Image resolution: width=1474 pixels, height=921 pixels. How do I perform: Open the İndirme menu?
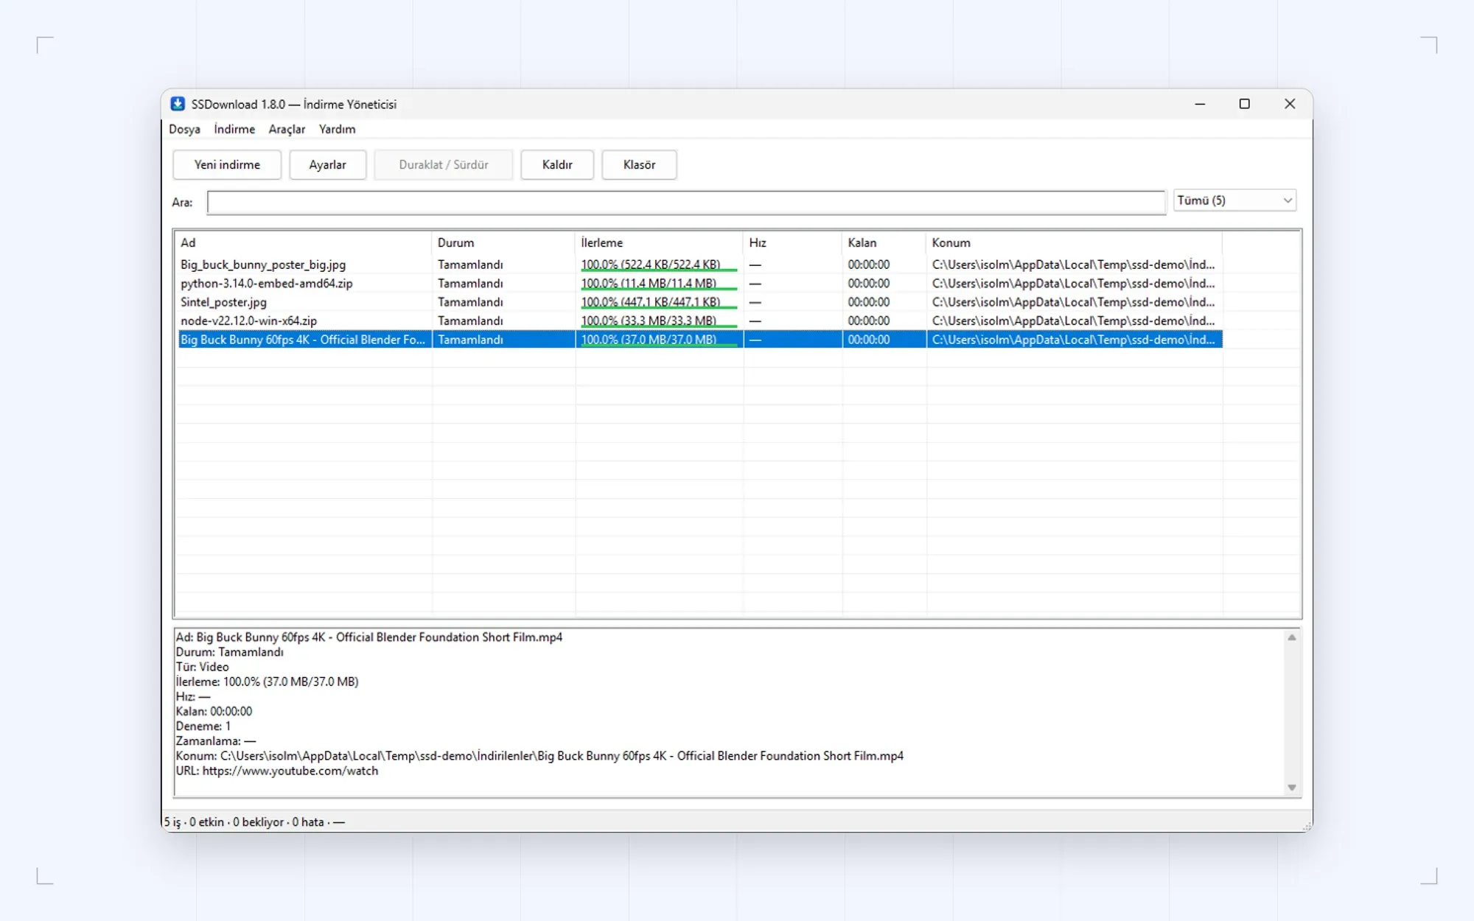234,129
